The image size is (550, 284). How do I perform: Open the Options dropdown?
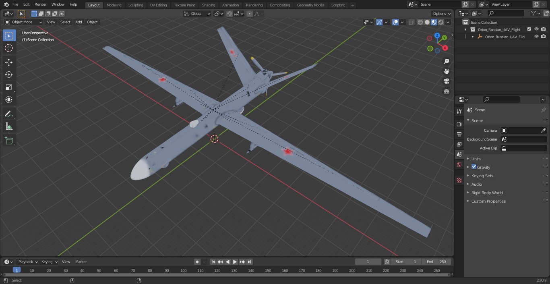tap(442, 14)
